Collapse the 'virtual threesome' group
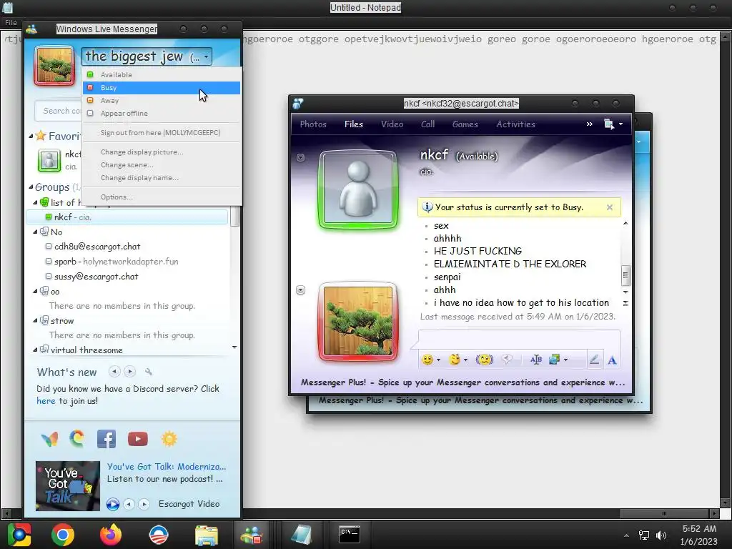The width and height of the screenshot is (732, 549). pyautogui.click(x=35, y=350)
